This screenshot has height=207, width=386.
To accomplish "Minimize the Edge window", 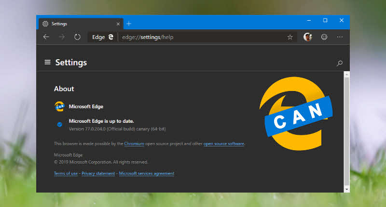I will [x=309, y=21].
